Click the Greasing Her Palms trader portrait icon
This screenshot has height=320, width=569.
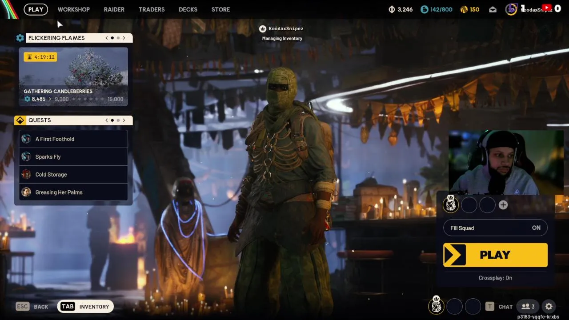pos(26,192)
